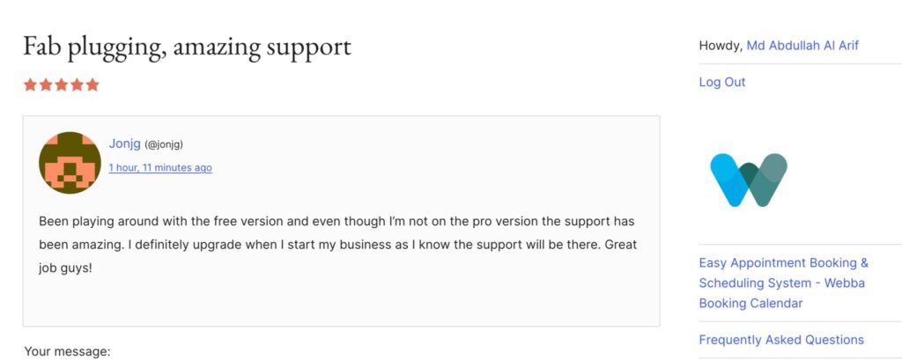The height and width of the screenshot is (360, 902).
Task: Open the Md Abdullah Al Arif profile link
Action: pos(802,46)
